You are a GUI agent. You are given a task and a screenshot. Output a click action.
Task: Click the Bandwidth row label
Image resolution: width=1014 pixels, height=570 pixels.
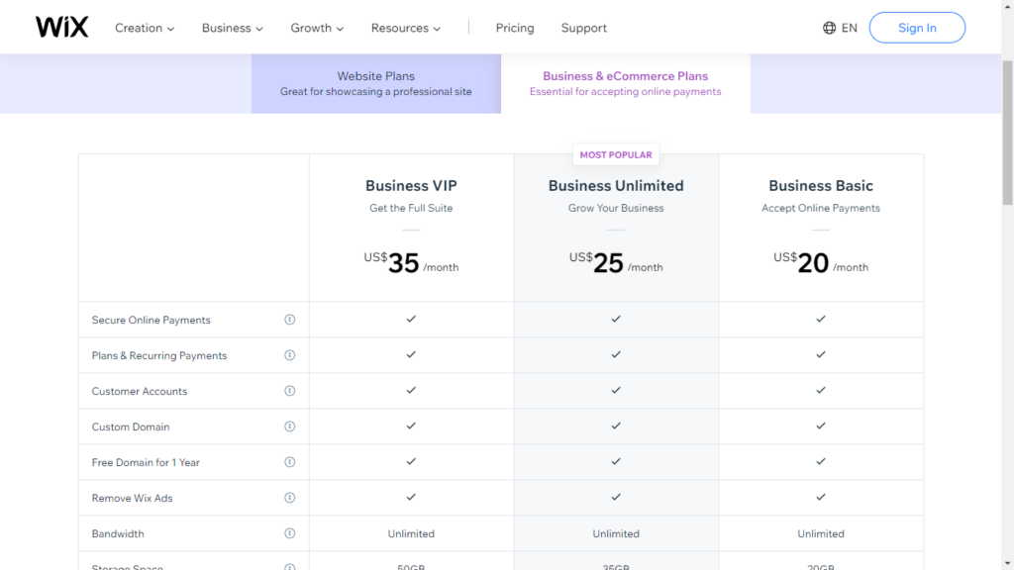(118, 533)
